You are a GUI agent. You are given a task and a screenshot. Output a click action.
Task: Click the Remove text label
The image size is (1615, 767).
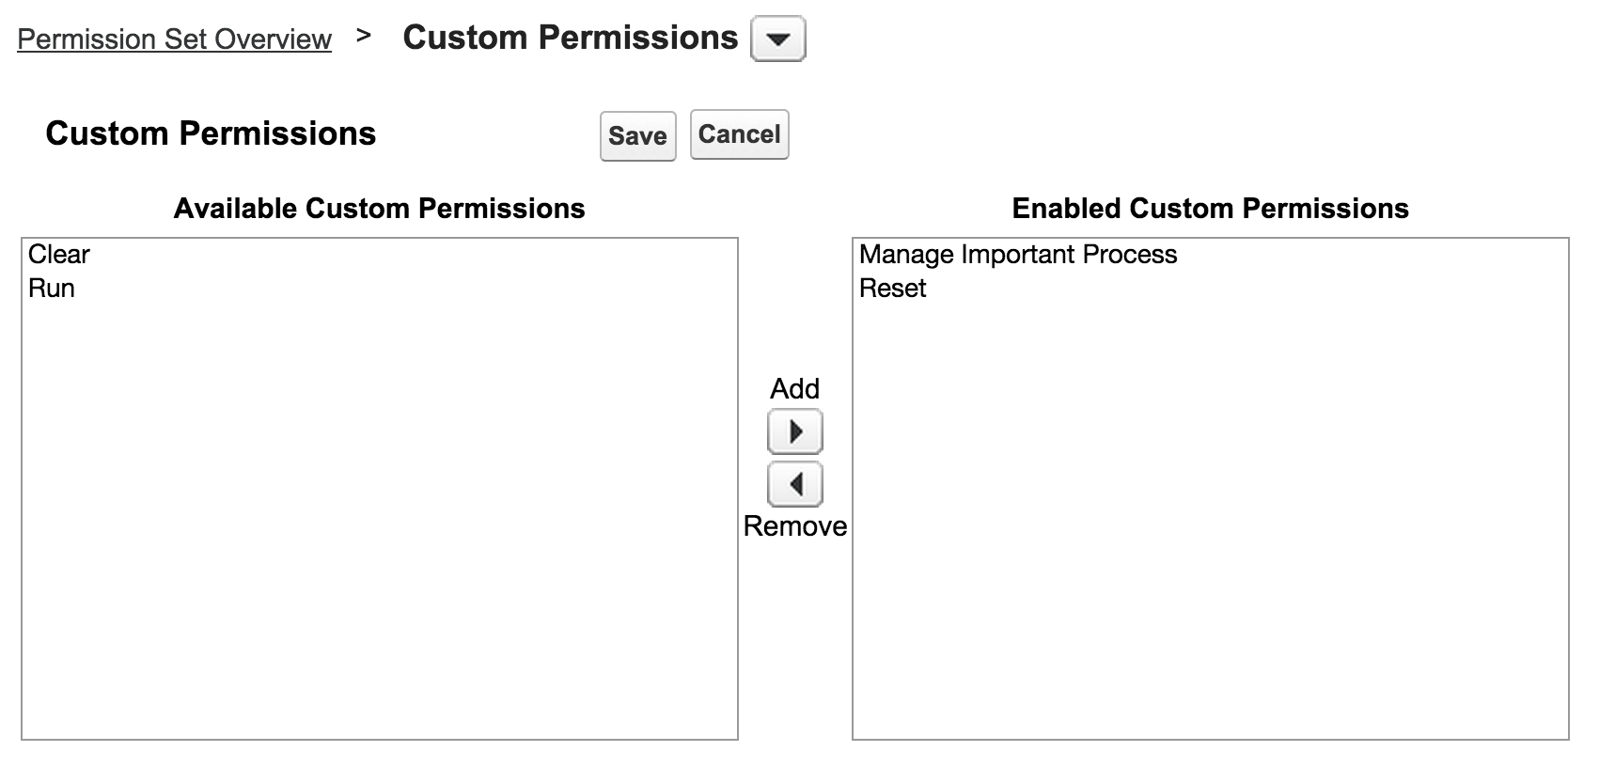(x=795, y=526)
